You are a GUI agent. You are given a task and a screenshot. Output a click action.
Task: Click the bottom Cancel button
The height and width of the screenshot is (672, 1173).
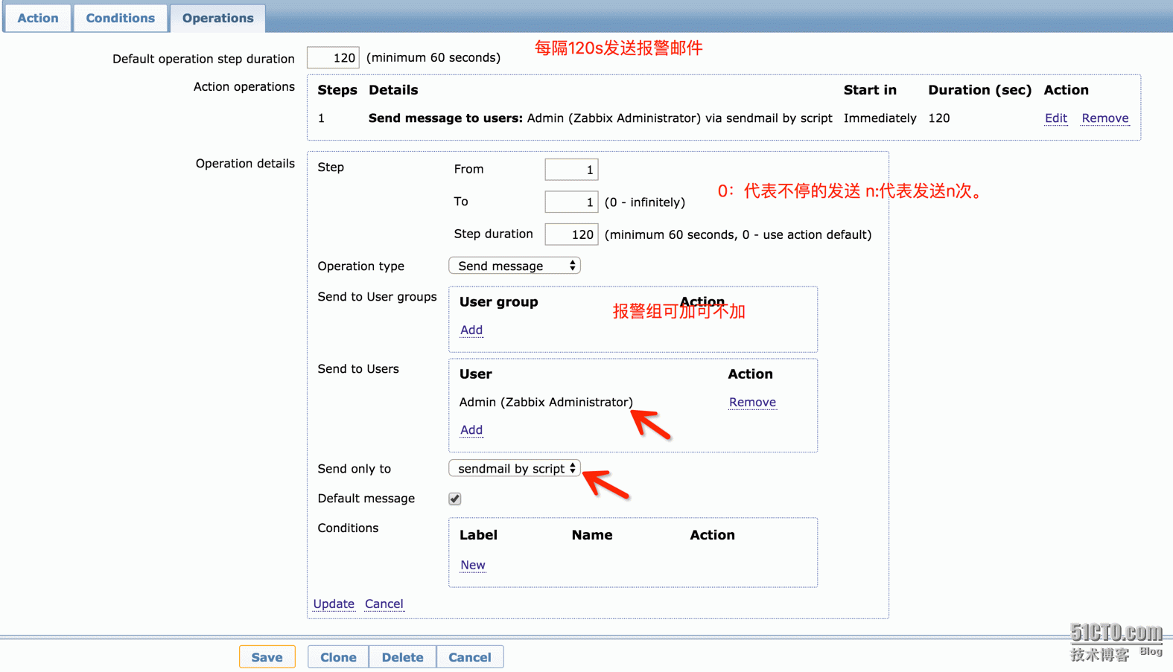click(470, 657)
